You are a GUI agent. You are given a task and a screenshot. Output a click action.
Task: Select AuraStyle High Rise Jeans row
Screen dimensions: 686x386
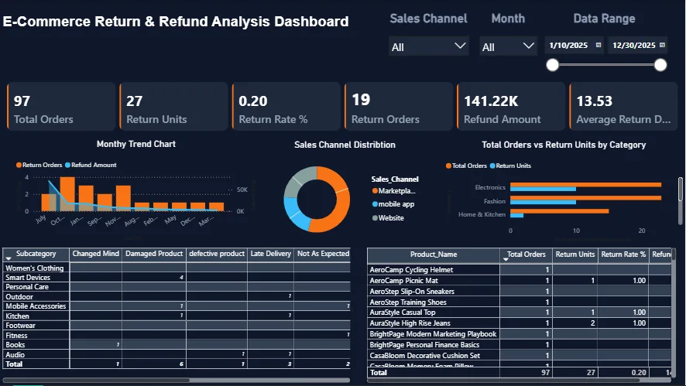520,323
